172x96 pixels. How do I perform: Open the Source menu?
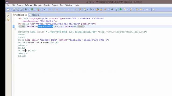20,5
